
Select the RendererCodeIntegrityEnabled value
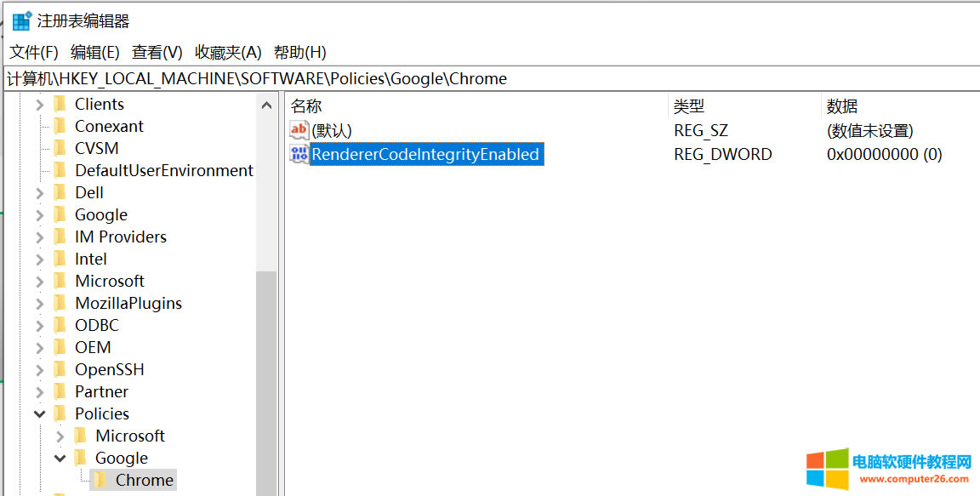tap(426, 154)
